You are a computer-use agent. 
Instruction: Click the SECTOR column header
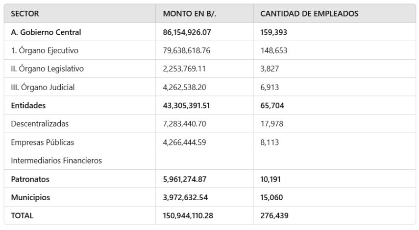(x=25, y=14)
